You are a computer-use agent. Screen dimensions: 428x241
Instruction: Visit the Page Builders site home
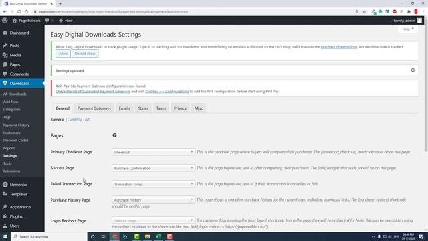(27, 21)
